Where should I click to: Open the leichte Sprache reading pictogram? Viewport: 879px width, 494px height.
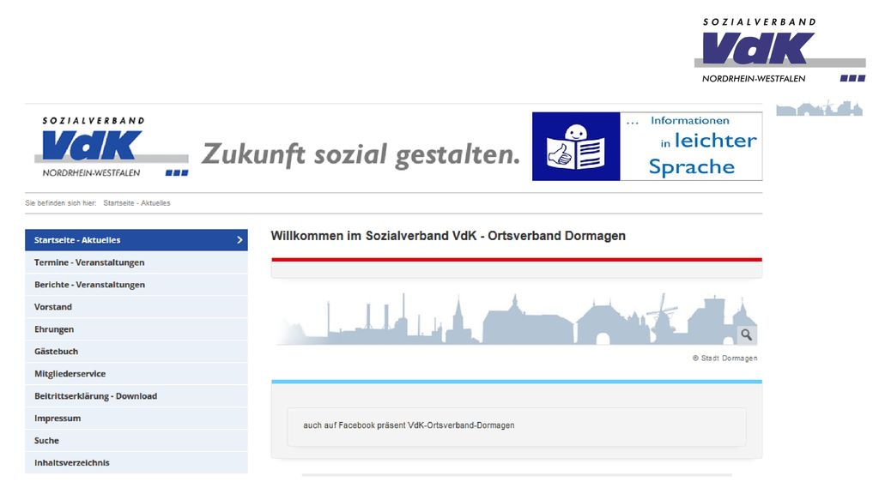(x=576, y=147)
